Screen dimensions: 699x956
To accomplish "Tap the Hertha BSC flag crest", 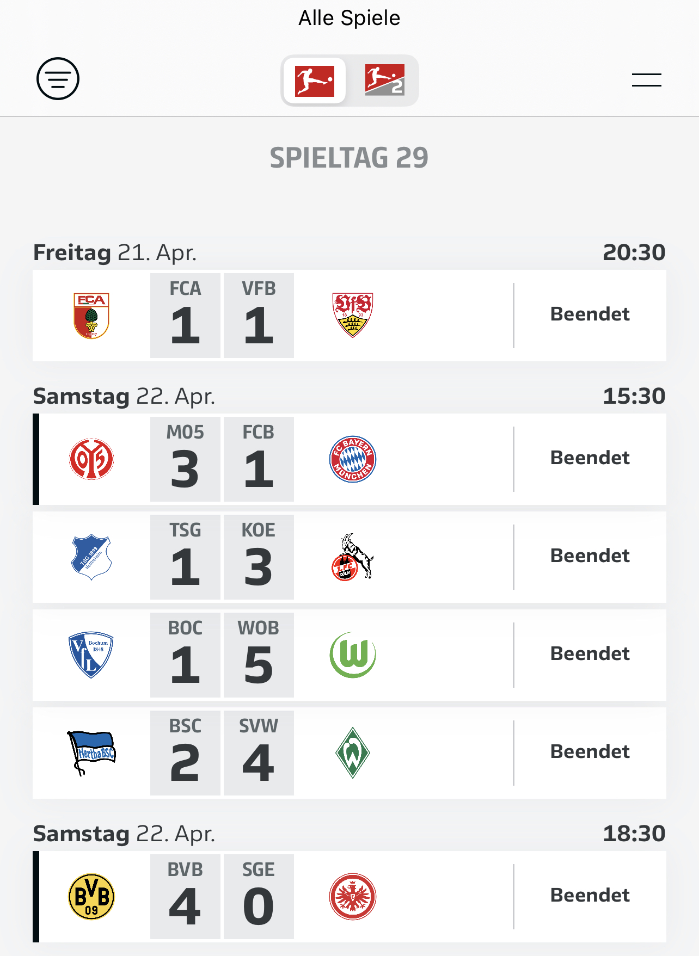I will coord(91,753).
